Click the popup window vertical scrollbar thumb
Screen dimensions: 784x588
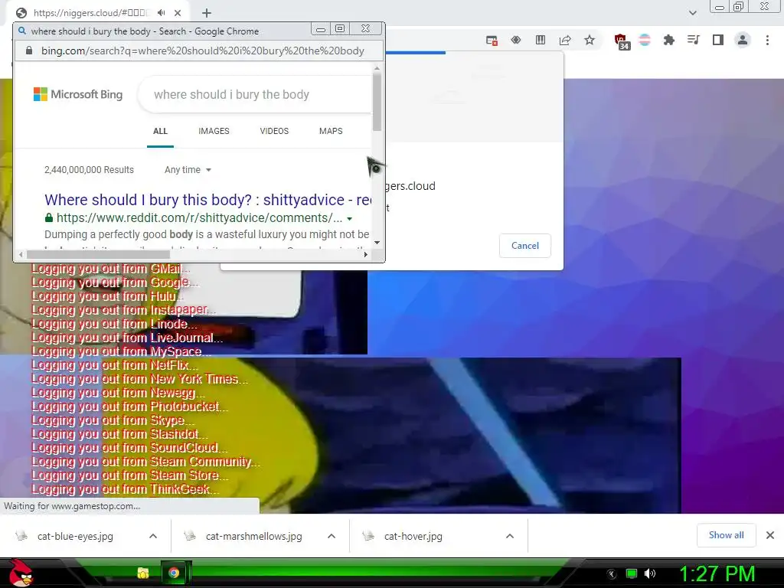(377, 102)
